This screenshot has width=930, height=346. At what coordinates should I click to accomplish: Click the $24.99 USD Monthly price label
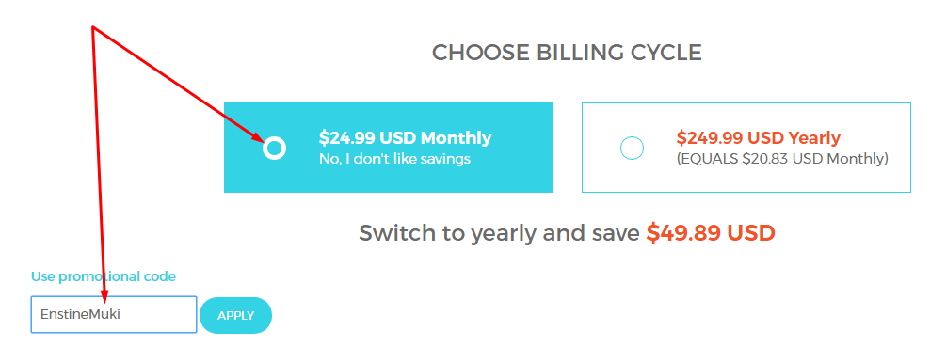point(405,137)
